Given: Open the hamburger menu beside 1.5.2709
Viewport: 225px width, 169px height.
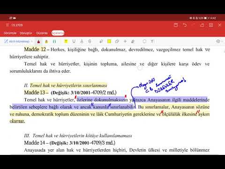Looking at the screenshot, I should pos(7,25).
